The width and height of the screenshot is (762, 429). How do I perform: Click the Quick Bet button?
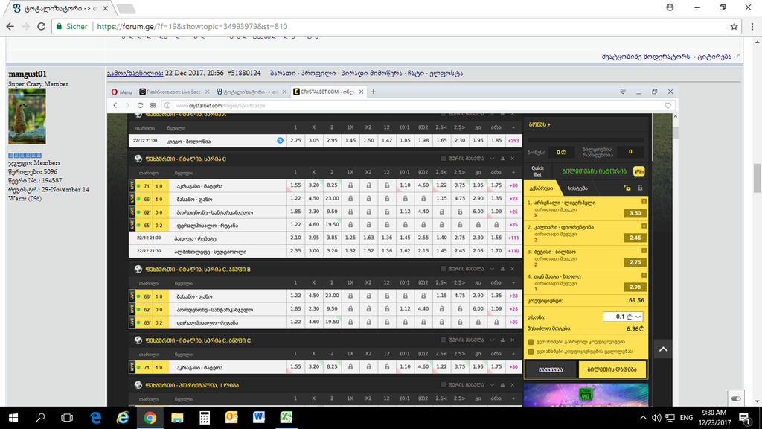537,171
